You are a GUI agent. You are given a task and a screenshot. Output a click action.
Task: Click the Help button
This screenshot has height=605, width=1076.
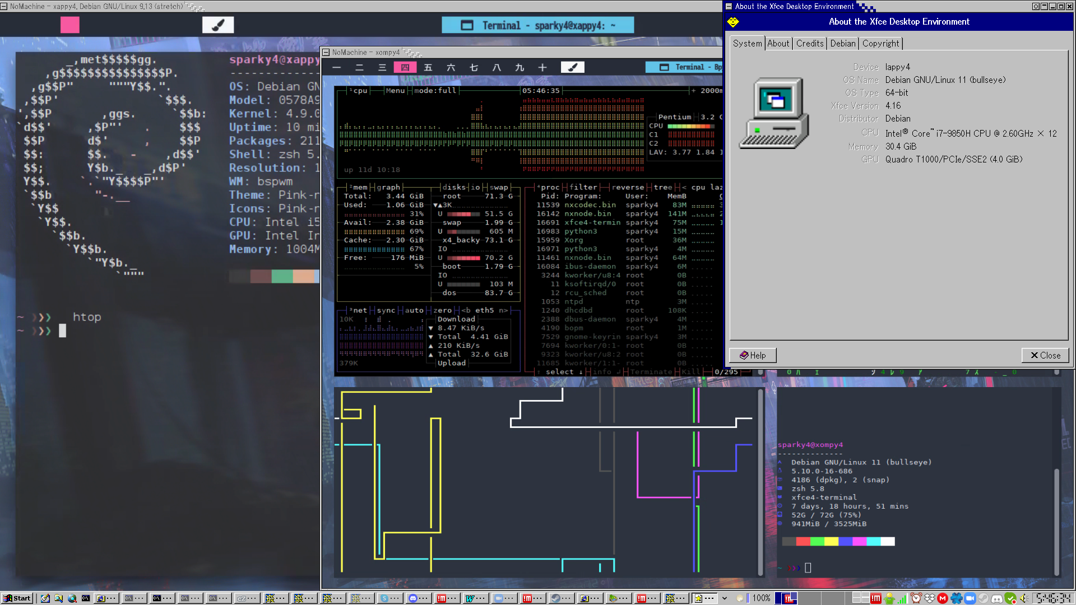tap(753, 355)
